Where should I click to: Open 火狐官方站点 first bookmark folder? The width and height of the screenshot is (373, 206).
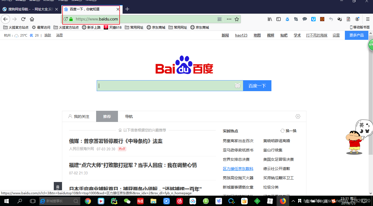click(x=16, y=27)
